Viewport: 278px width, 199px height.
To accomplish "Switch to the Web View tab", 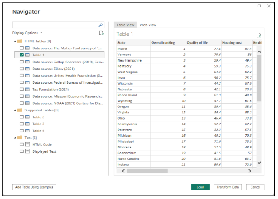I will tap(148, 25).
